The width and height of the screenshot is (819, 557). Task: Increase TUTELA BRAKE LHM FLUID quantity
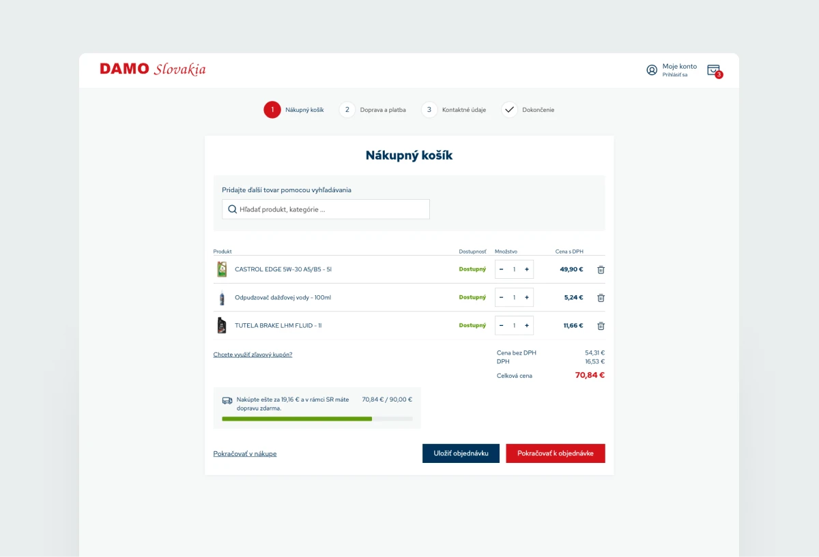pyautogui.click(x=527, y=325)
